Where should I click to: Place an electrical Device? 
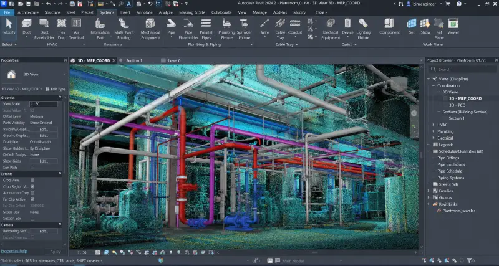tap(347, 27)
